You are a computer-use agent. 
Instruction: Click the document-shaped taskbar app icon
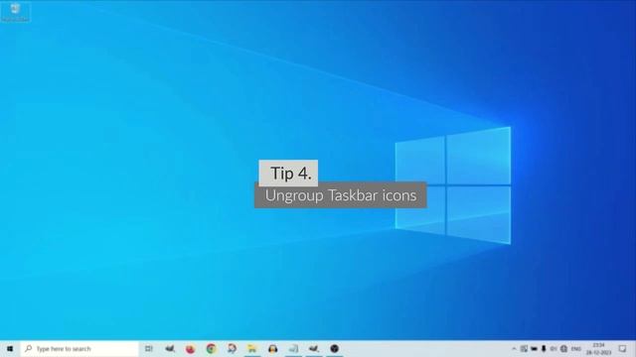294,348
